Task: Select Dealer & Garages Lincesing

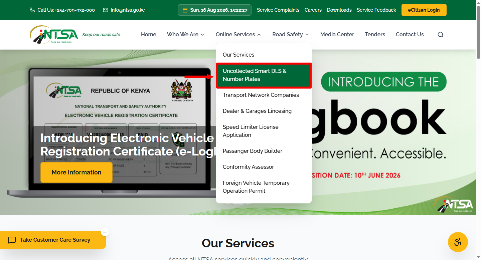Action: [x=264, y=111]
